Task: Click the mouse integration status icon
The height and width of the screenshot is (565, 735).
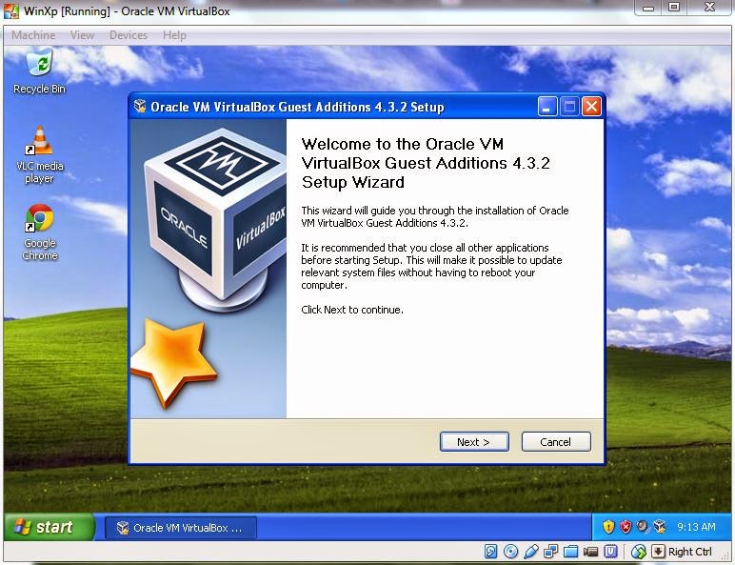Action: (x=638, y=552)
